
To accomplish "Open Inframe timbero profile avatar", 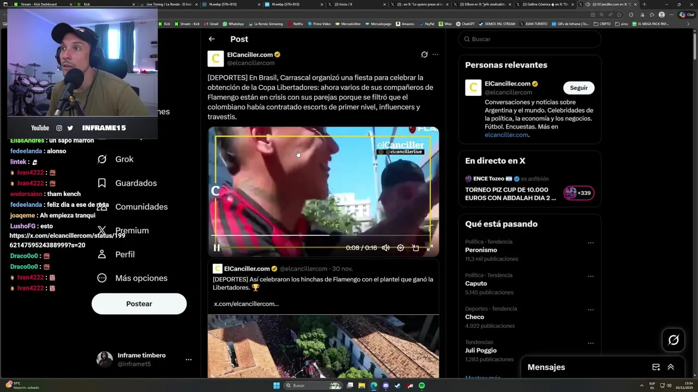I will coord(105,359).
